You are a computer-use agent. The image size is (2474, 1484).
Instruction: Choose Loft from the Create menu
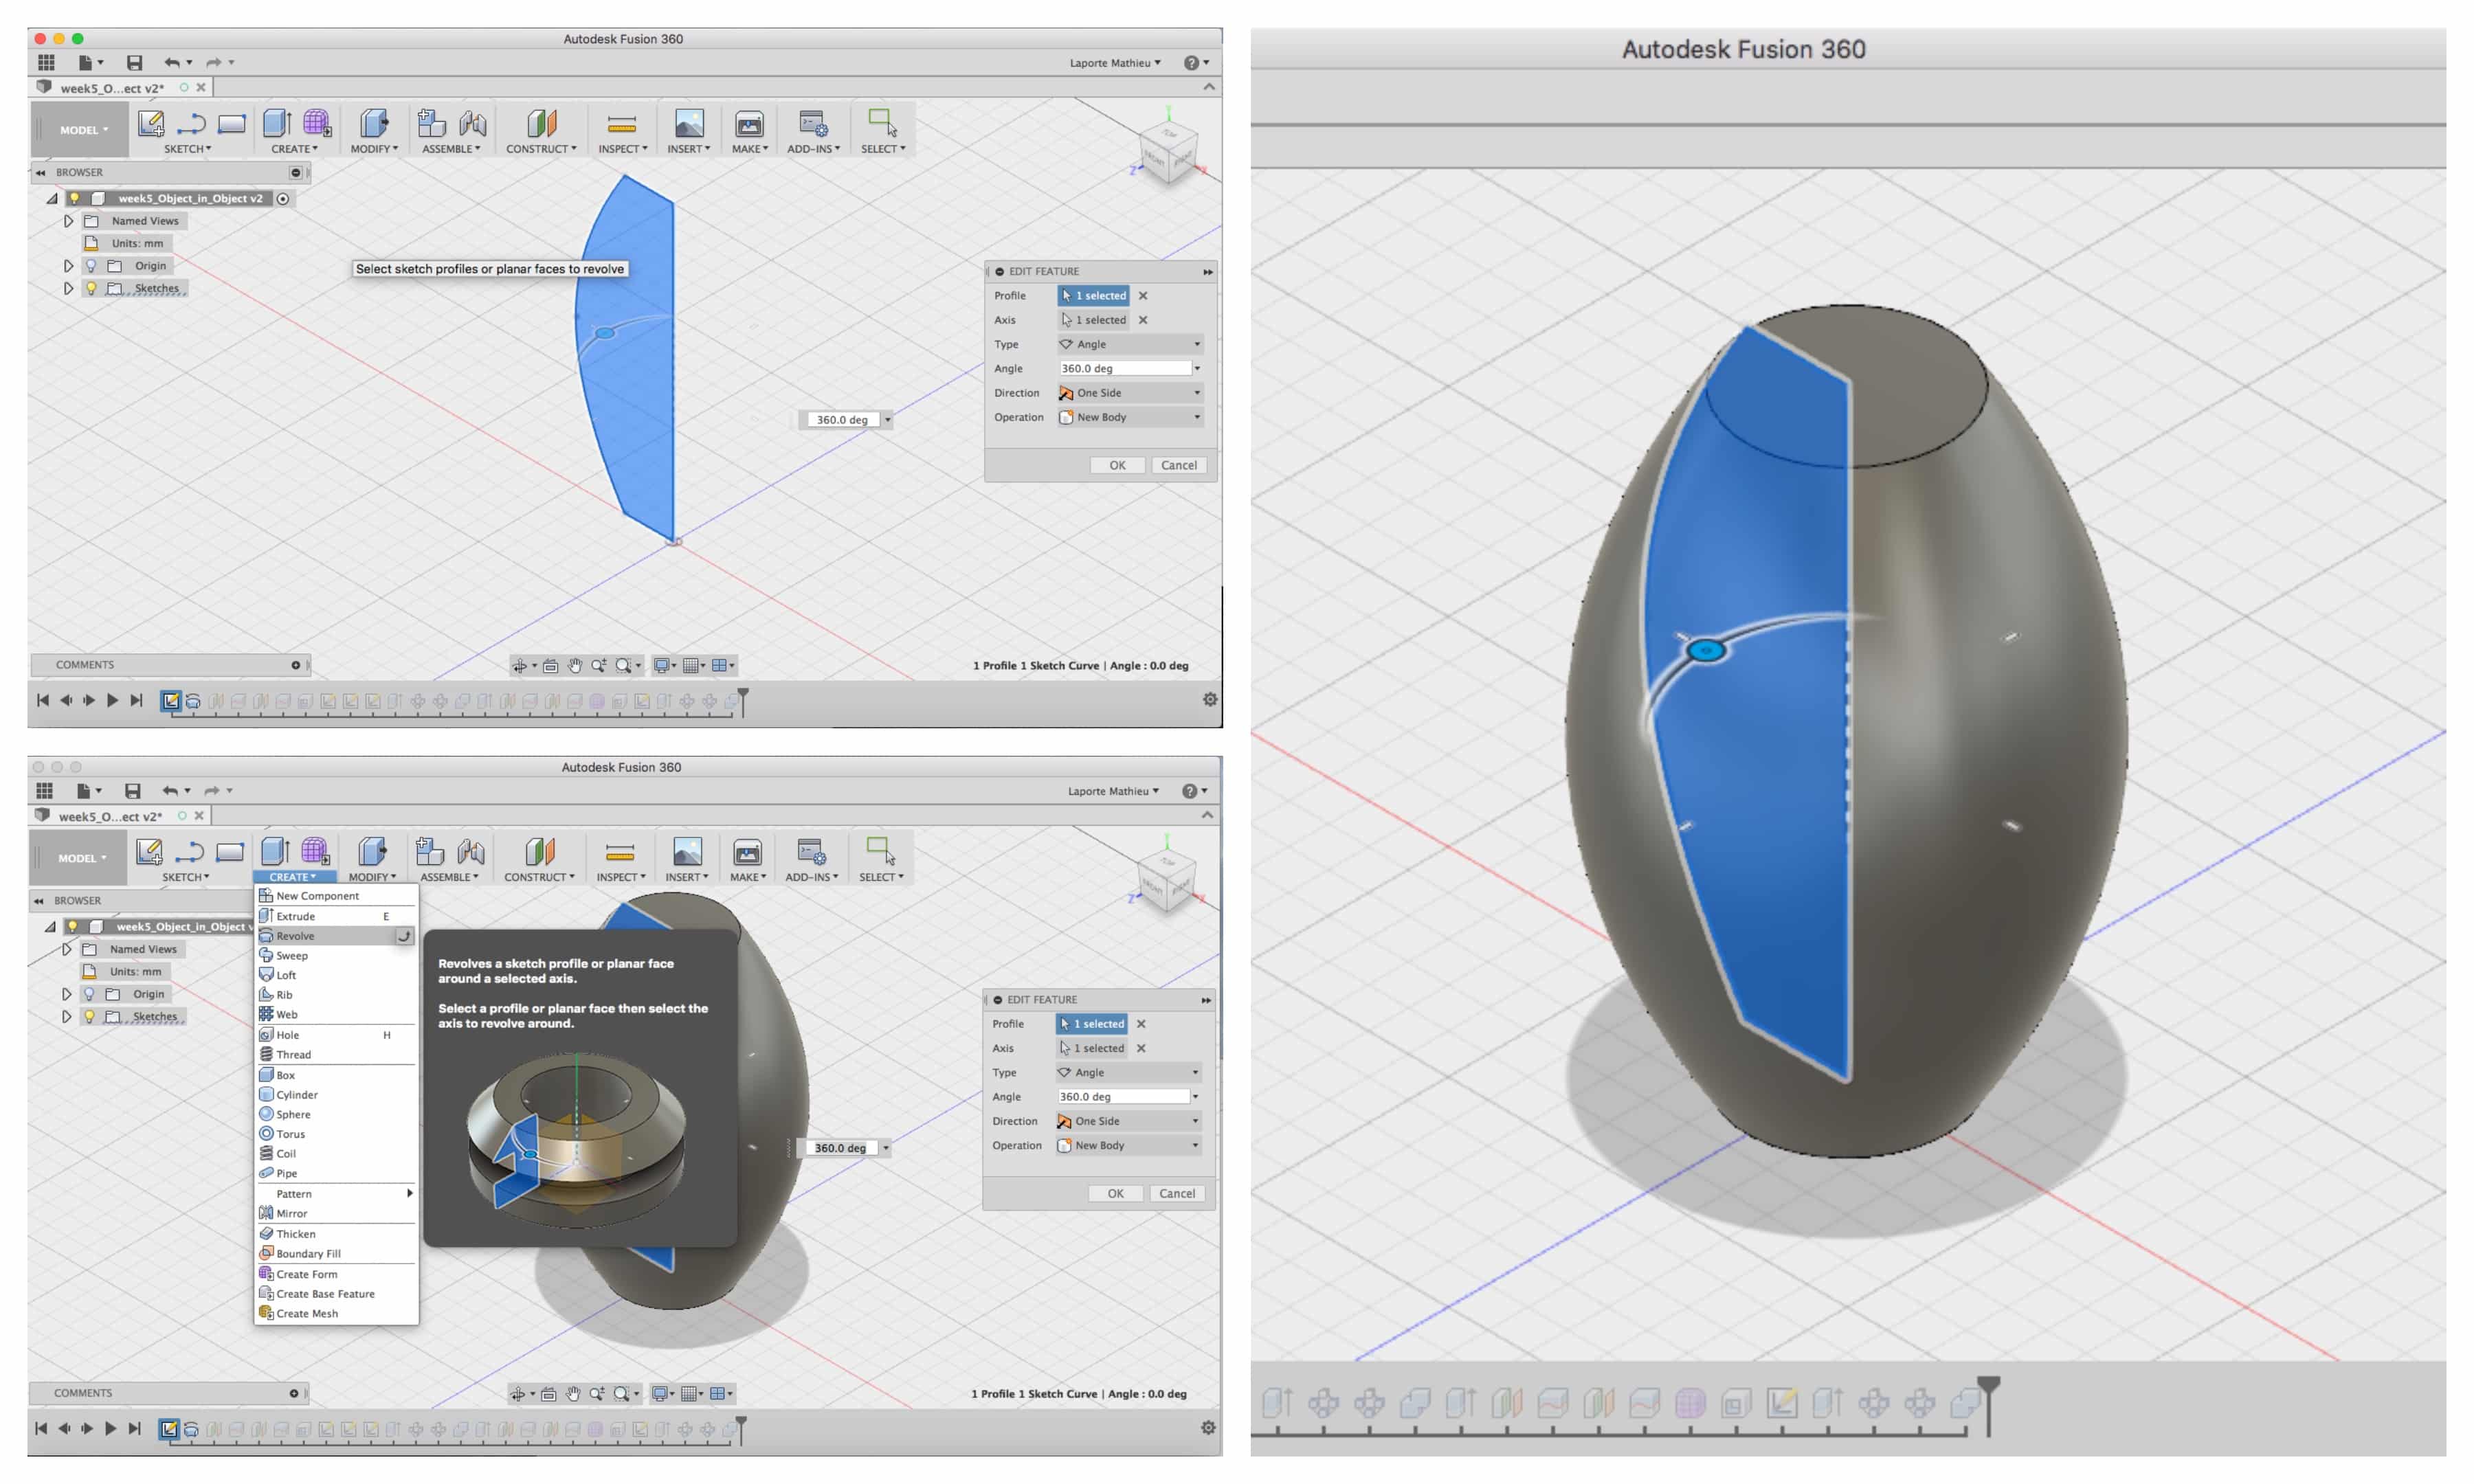[335, 975]
